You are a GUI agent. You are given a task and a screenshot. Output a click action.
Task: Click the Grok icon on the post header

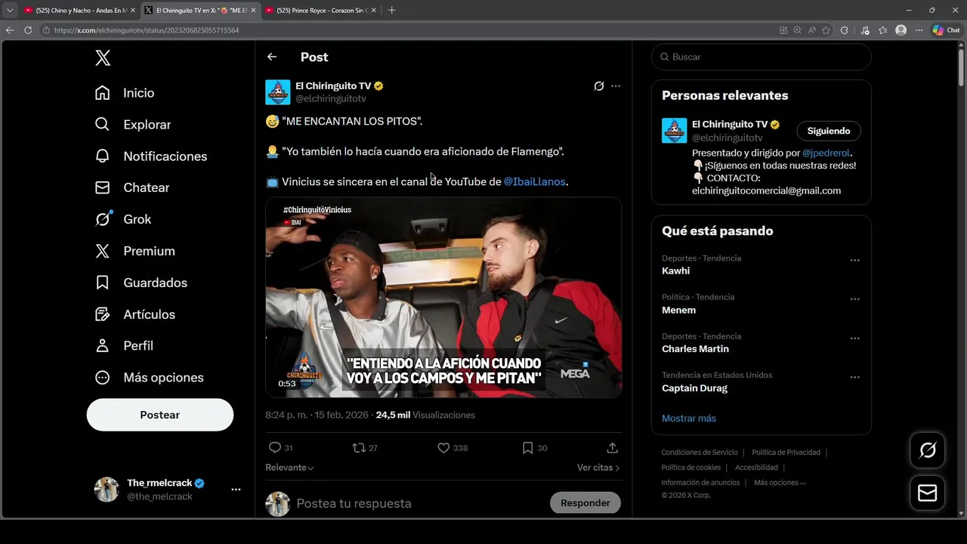click(599, 86)
